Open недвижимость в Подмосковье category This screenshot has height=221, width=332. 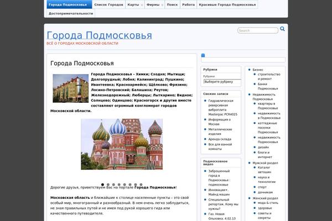click(x=269, y=115)
